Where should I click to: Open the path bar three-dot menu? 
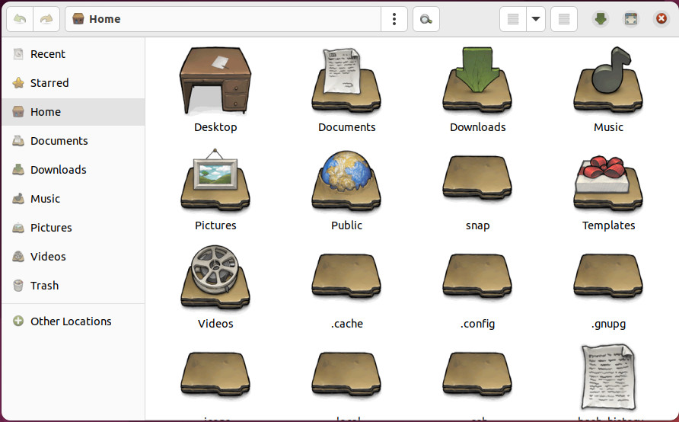coord(394,19)
